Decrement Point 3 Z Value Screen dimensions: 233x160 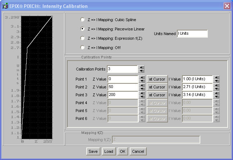(x=142, y=97)
